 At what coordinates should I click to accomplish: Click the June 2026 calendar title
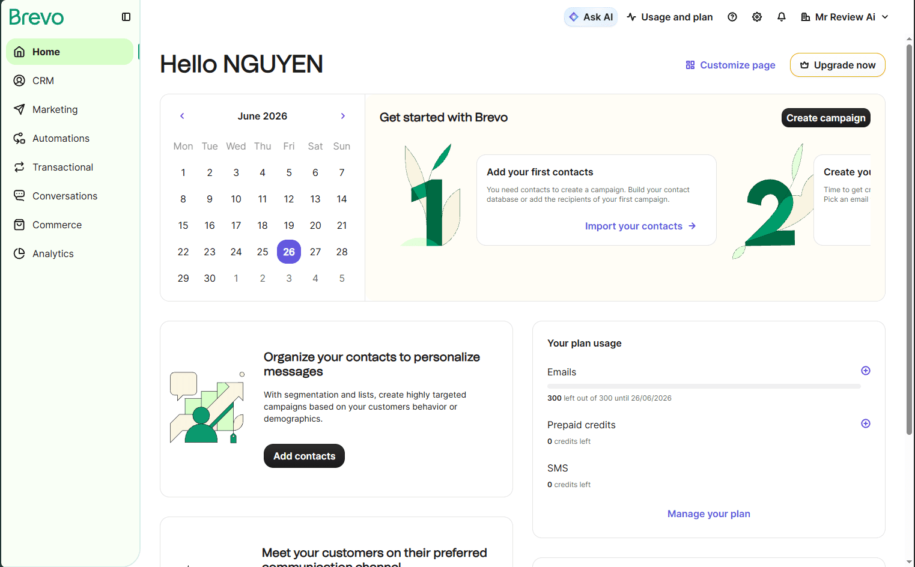263,116
